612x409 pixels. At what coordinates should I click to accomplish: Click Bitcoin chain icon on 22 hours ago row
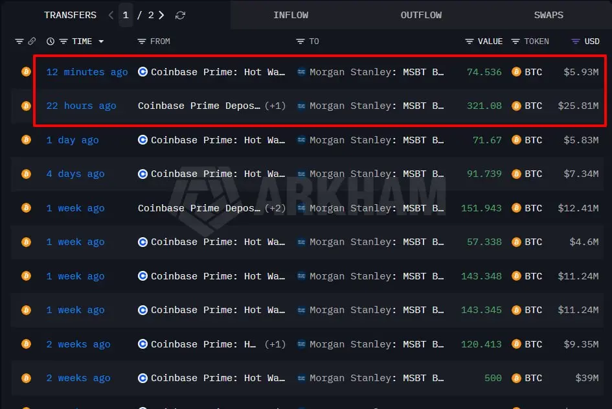click(26, 106)
